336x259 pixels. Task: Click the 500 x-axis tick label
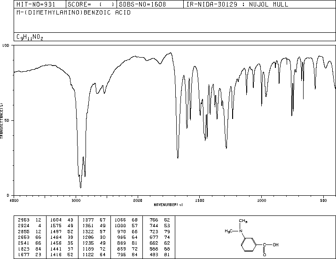pyautogui.click(x=323, y=200)
